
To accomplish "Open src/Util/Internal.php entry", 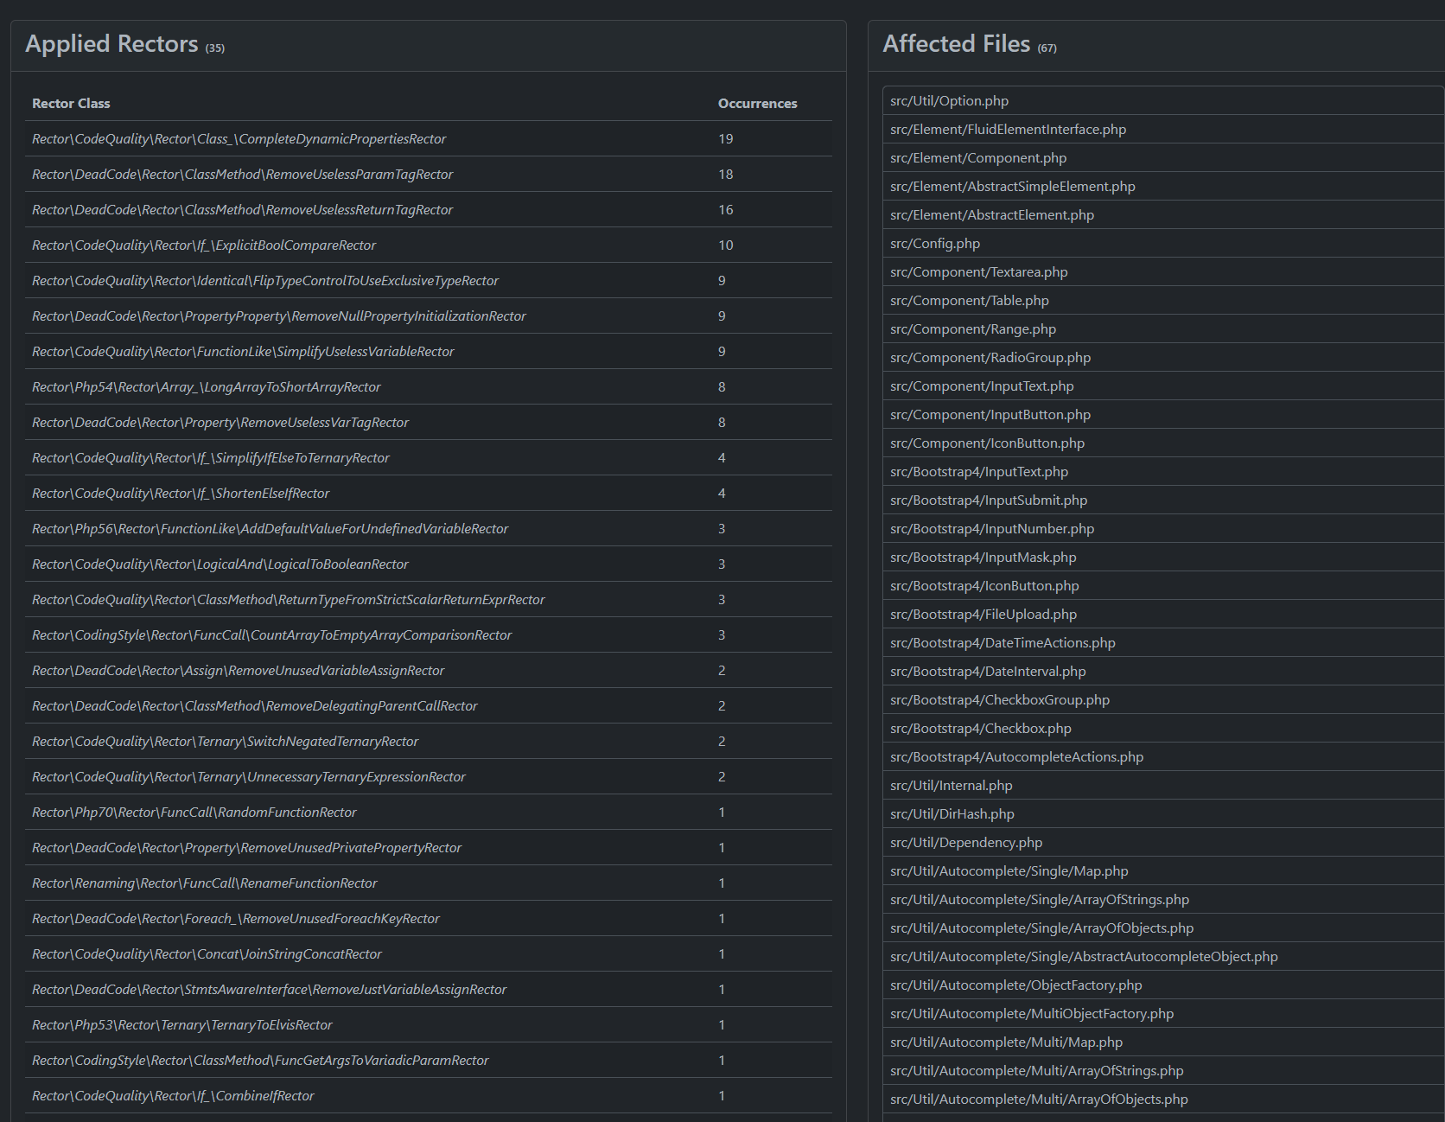I will click(1163, 785).
